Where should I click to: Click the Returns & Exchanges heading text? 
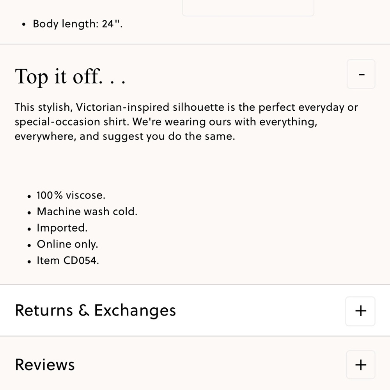(95, 310)
